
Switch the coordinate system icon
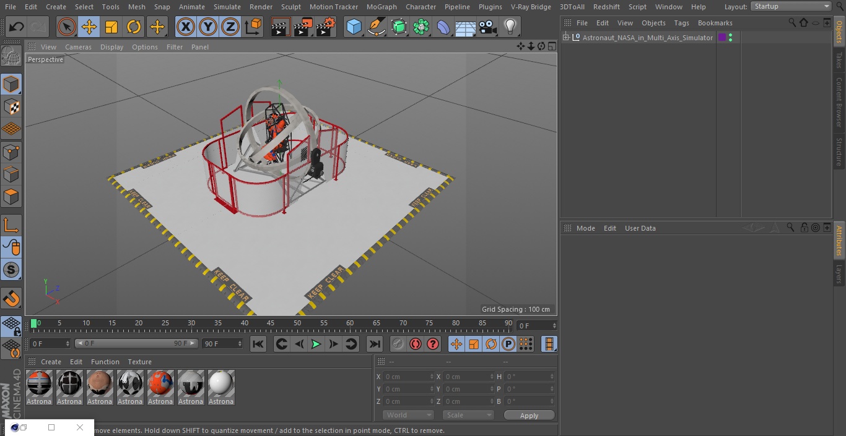(253, 27)
